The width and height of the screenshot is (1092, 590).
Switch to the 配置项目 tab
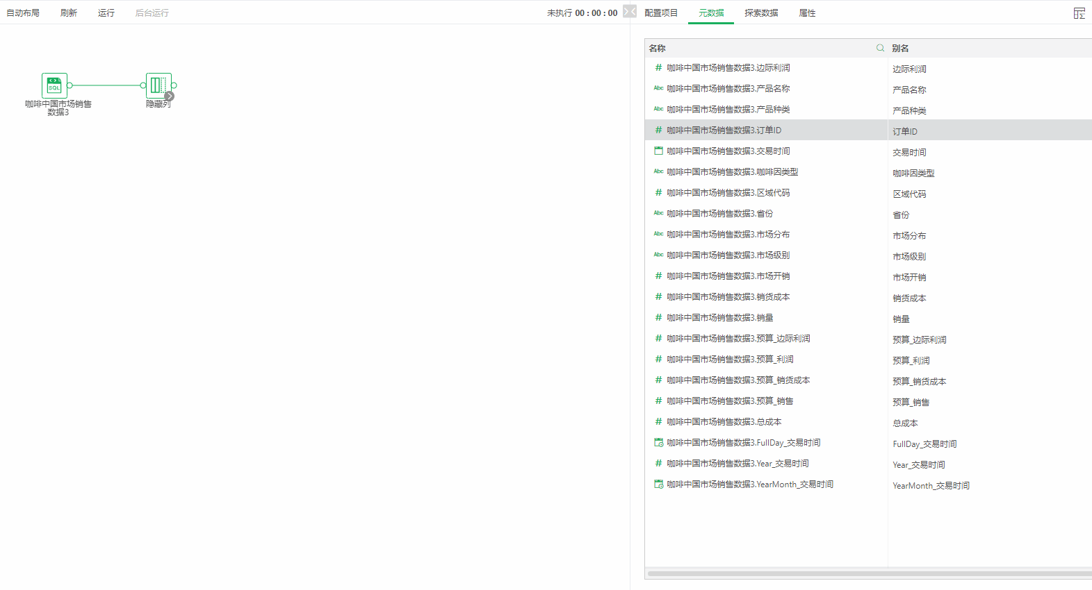660,13
